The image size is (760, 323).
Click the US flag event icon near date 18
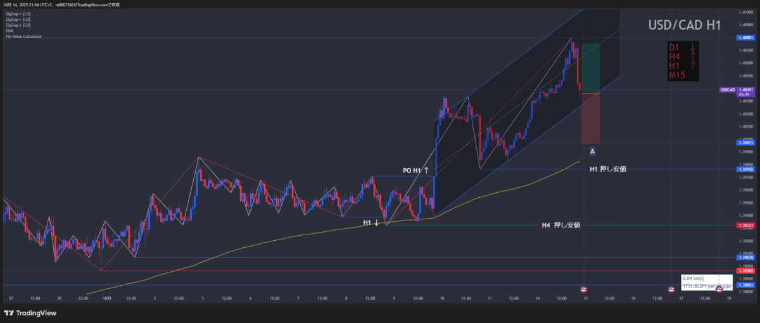coord(719,289)
